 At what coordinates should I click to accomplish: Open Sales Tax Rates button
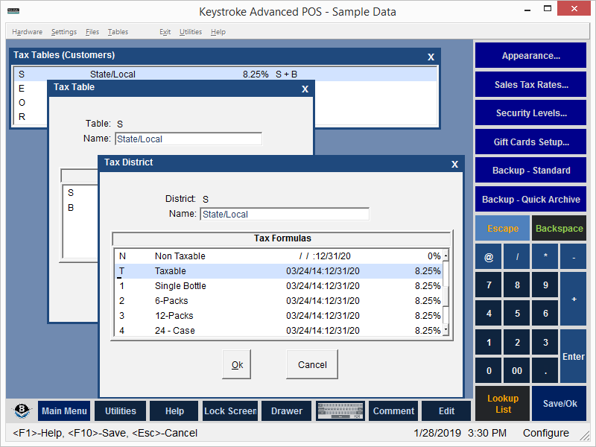click(x=530, y=84)
